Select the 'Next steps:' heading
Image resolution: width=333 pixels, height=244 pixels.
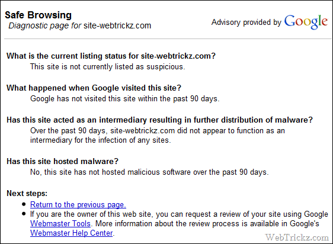point(27,193)
